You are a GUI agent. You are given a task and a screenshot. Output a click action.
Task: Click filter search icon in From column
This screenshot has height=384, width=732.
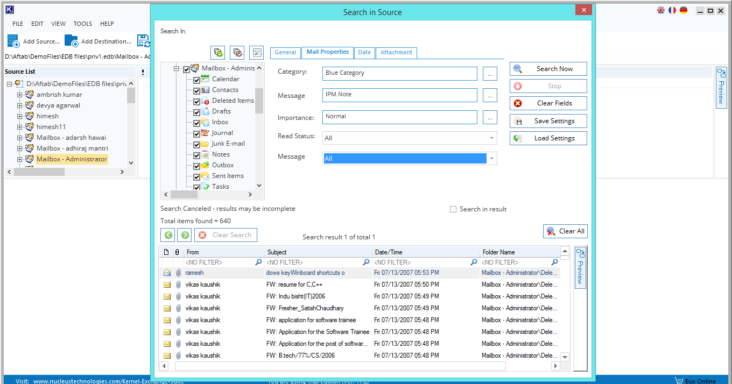click(x=258, y=262)
